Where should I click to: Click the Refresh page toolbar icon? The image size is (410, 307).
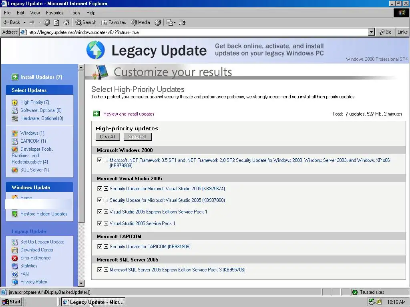[x=56, y=22]
